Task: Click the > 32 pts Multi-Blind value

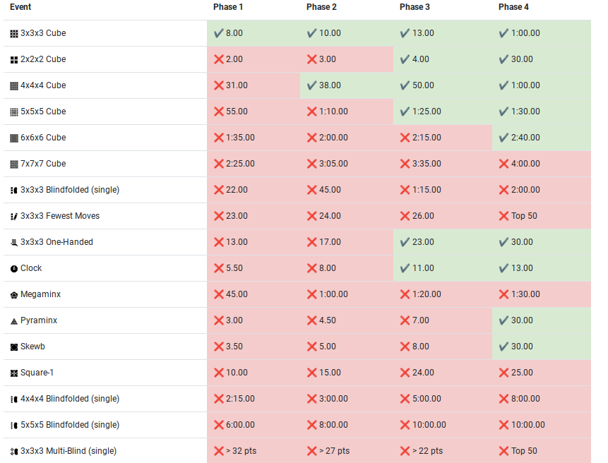Action: pos(242,450)
